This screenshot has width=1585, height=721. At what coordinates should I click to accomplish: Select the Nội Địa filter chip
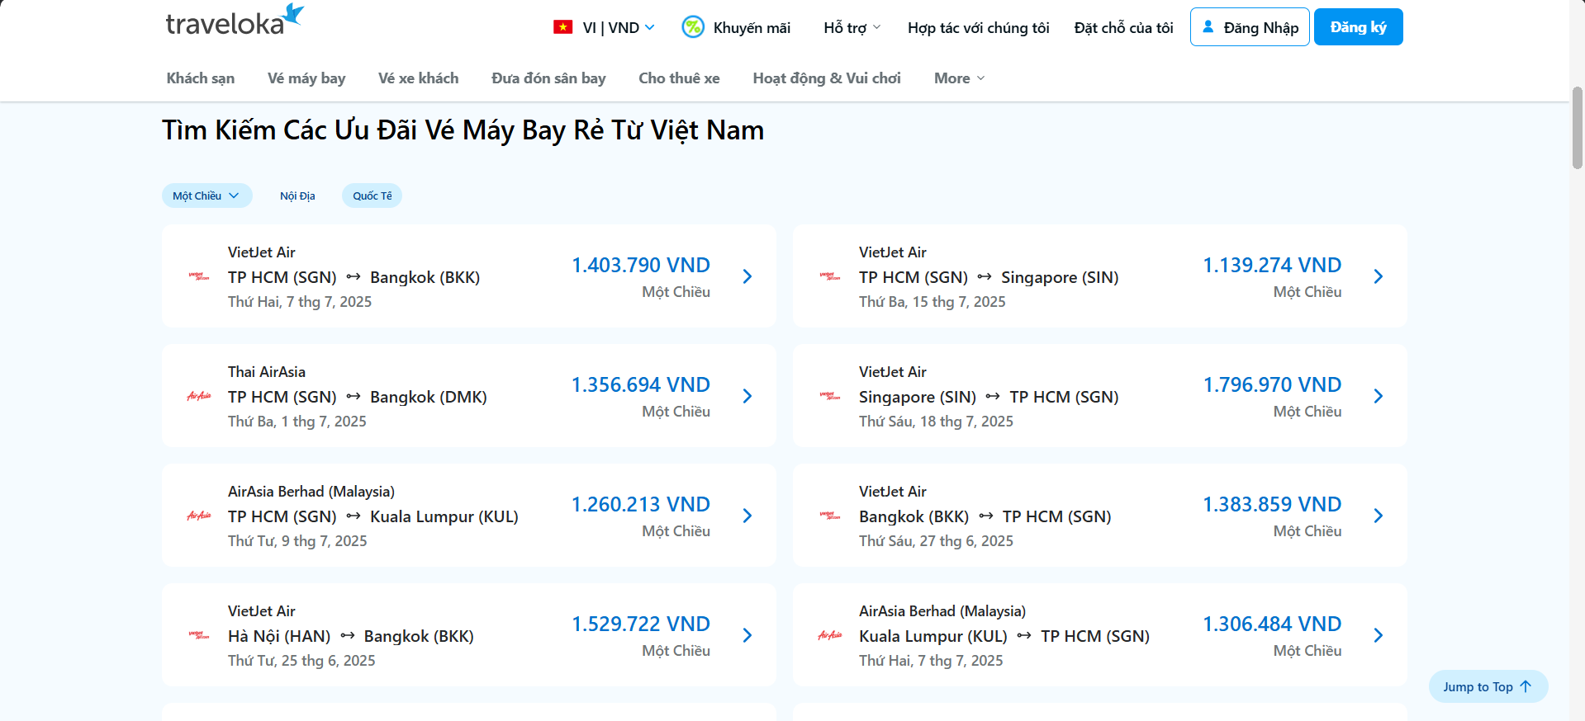point(297,196)
